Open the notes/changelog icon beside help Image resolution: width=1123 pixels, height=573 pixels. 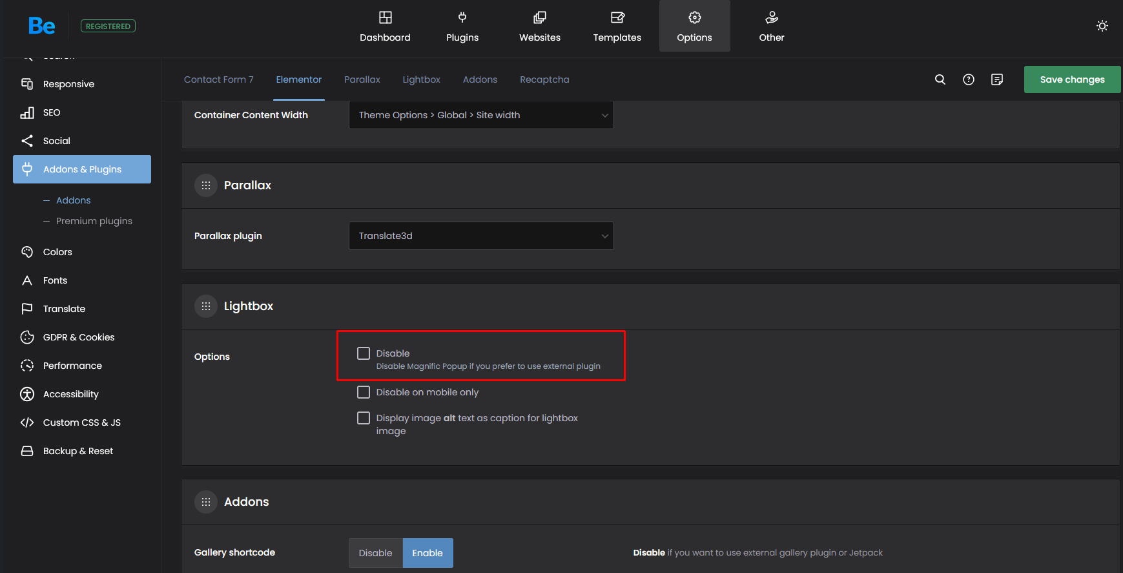pos(997,79)
